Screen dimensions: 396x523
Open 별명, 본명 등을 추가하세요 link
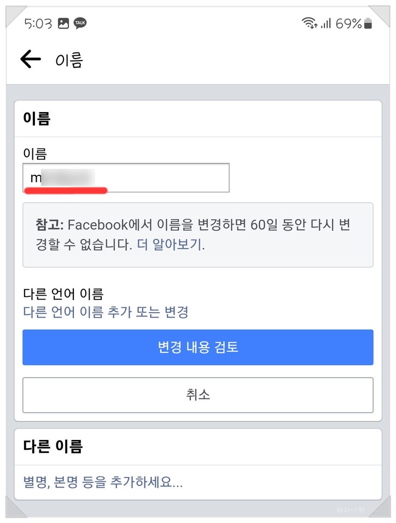(x=103, y=483)
